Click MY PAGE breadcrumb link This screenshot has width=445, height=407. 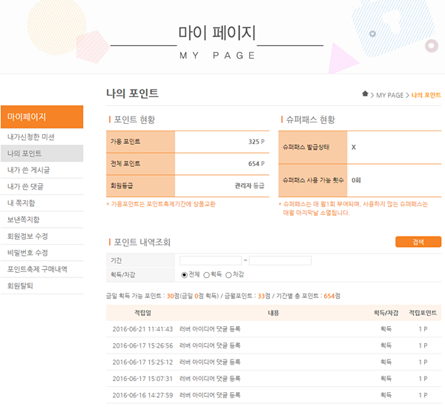389,96
